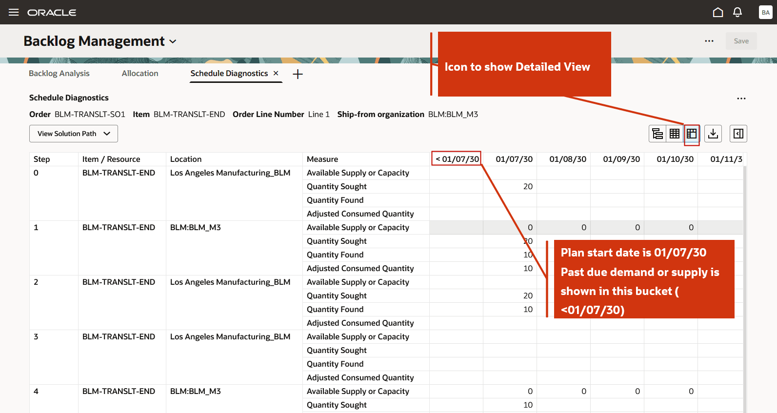Screen dimensions: 777x413
Task: Open the BA user profile avatar
Action: pos(765,12)
